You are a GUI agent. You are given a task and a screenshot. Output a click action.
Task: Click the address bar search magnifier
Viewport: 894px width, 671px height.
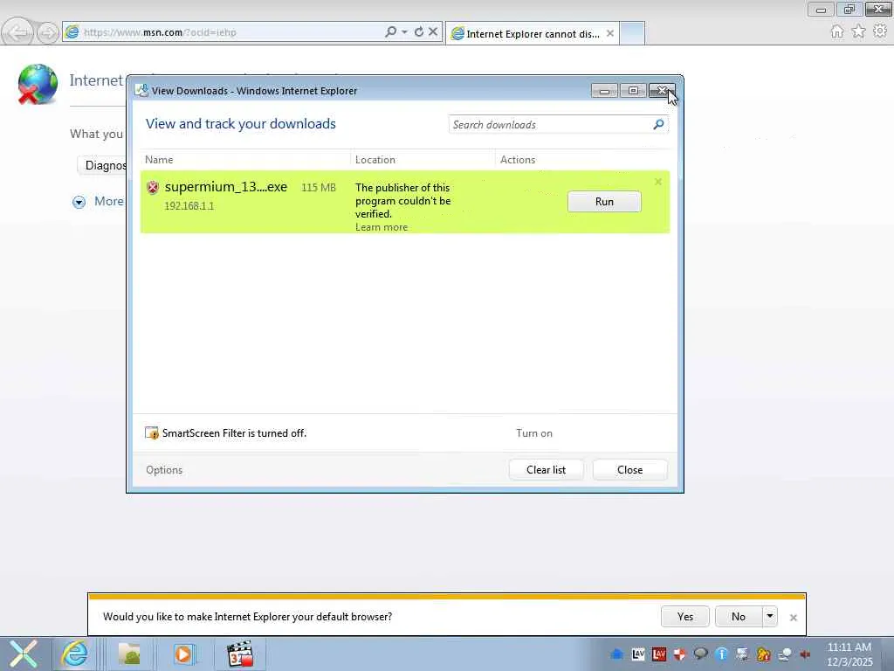point(390,32)
